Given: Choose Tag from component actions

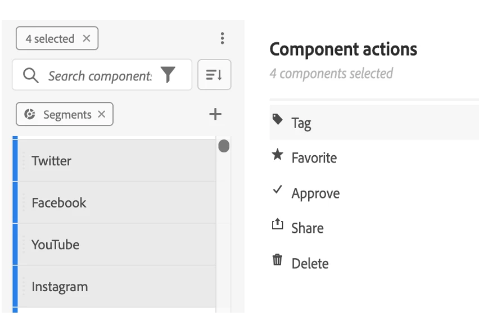Looking at the screenshot, I should pos(301,123).
